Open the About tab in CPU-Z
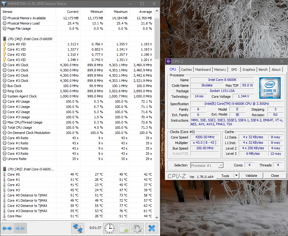The width and height of the screenshot is (288, 236). (x=276, y=70)
